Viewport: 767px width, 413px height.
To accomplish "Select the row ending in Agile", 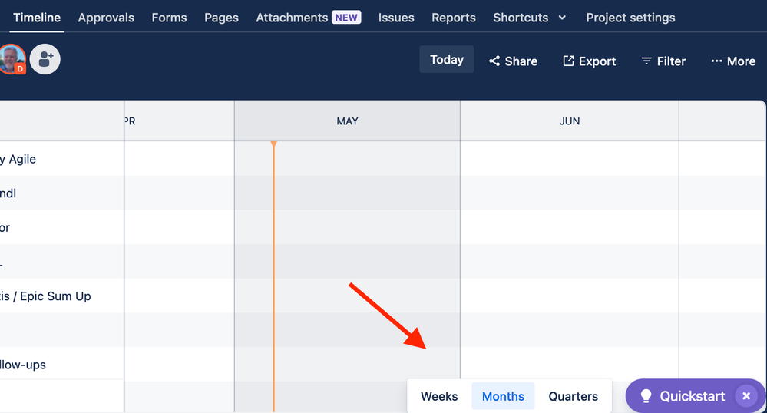I will click(61, 159).
